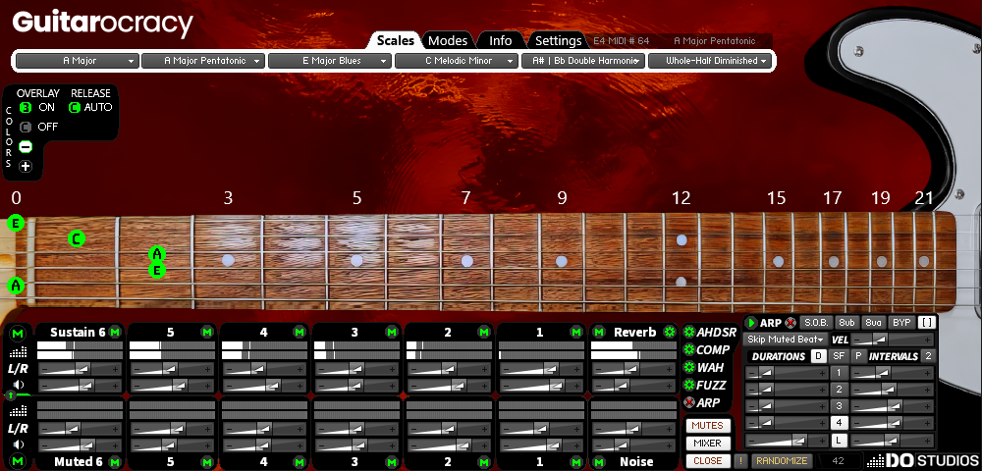This screenshot has width=982, height=471.
Task: Set overlay to ON
Action: click(x=26, y=108)
